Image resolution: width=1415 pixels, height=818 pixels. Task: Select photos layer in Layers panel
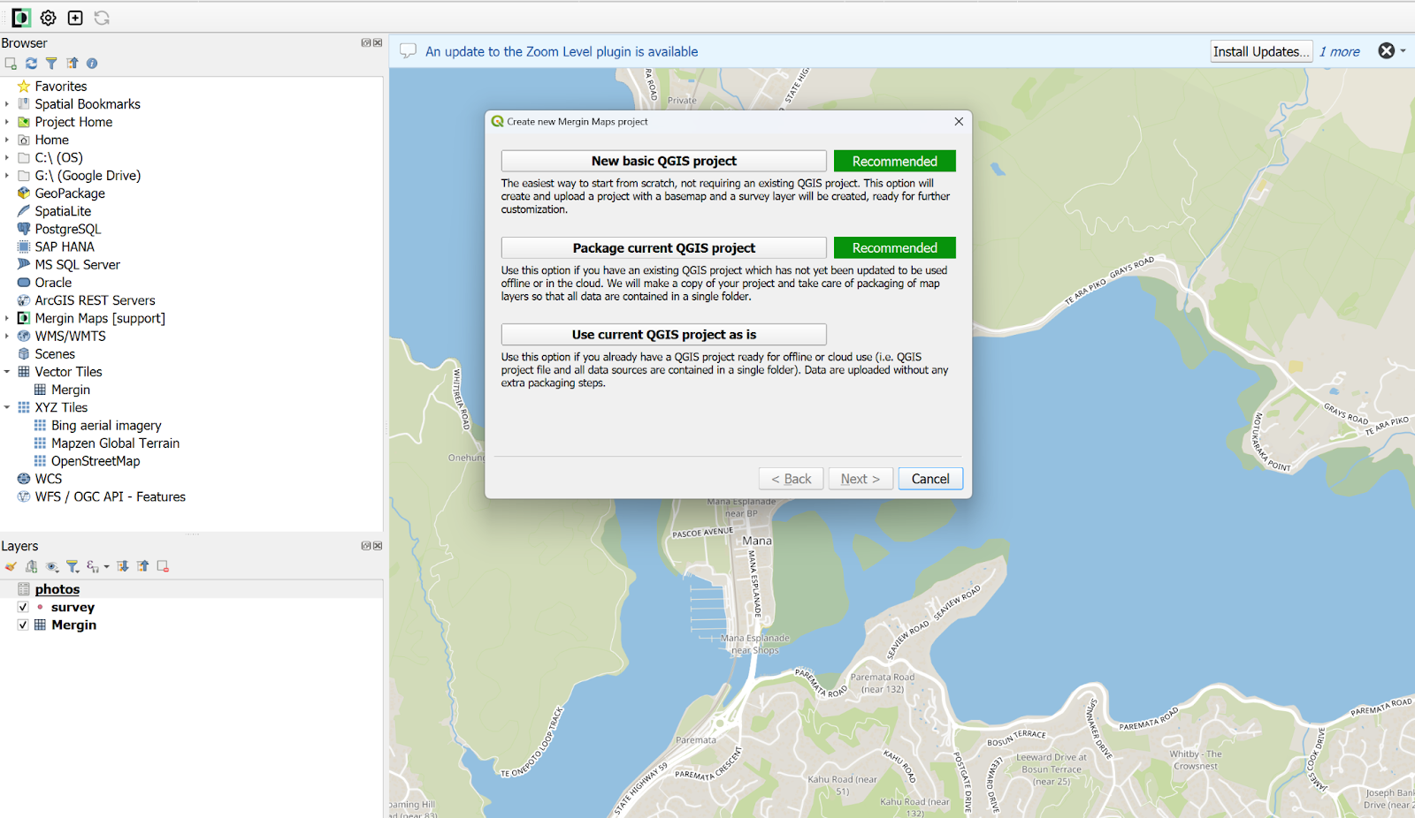pos(57,589)
